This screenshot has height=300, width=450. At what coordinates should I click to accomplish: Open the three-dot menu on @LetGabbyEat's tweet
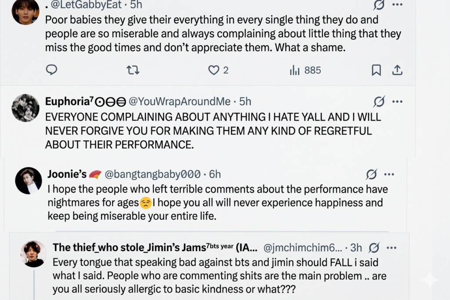pyautogui.click(x=397, y=4)
